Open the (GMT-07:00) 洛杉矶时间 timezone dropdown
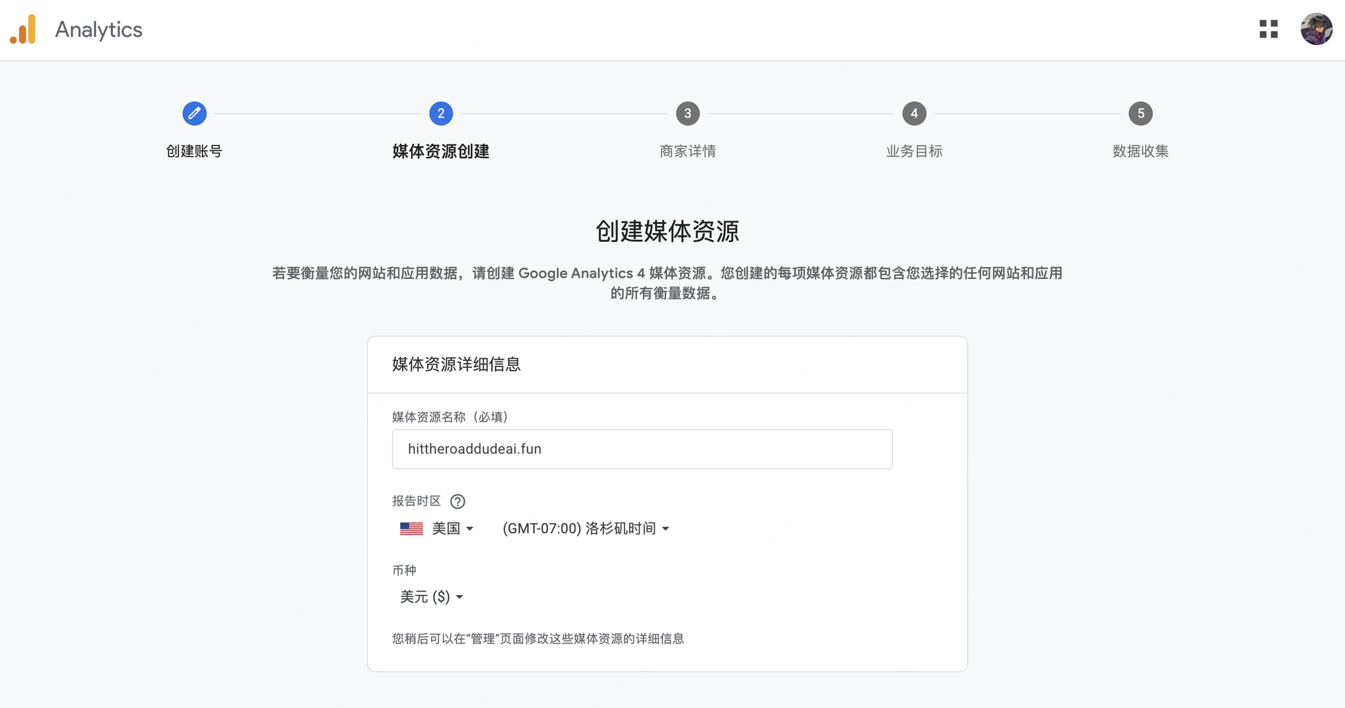 [586, 528]
